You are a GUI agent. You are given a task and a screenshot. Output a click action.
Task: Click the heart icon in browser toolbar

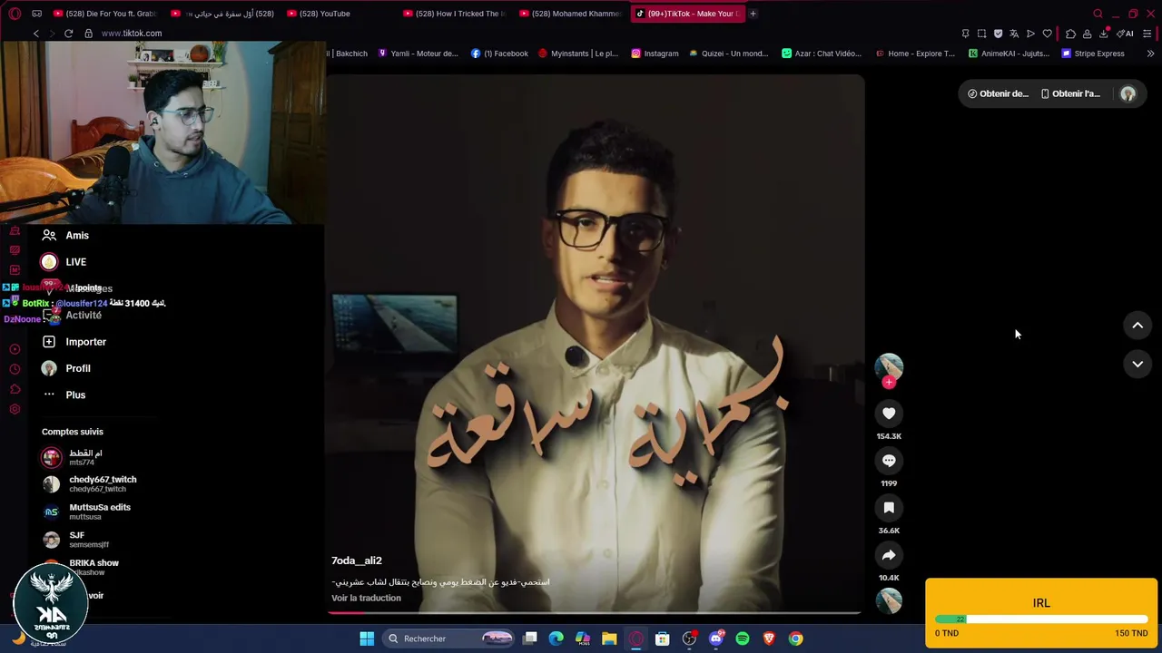point(1047,34)
